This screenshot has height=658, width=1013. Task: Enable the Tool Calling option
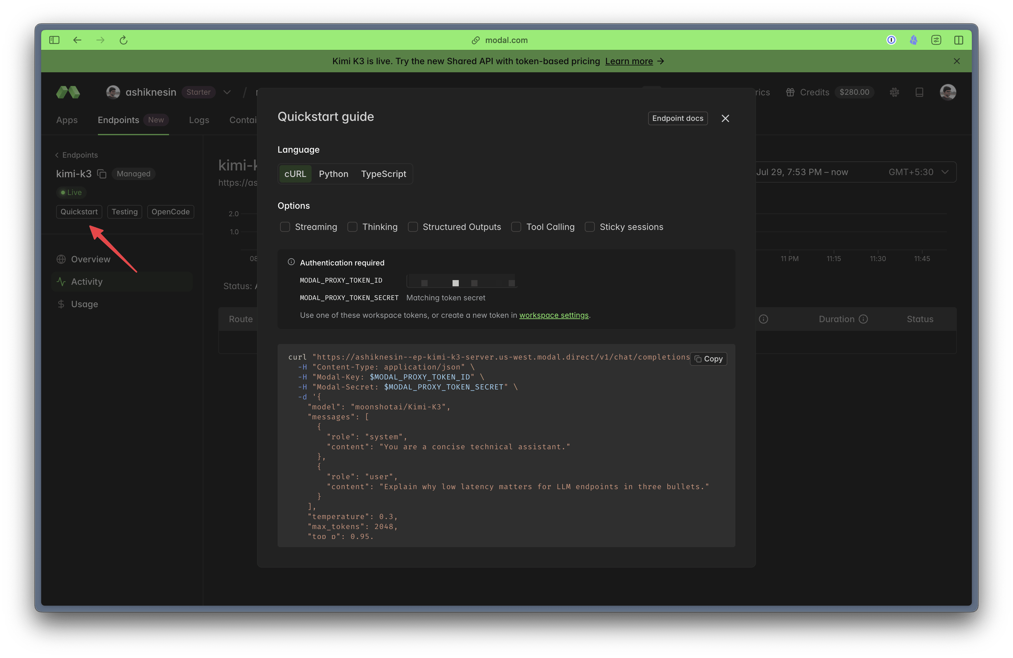pos(516,227)
